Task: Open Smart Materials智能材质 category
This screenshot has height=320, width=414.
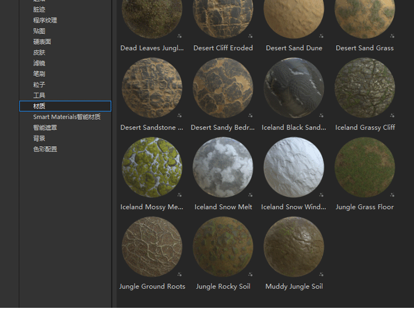Action: [67, 117]
